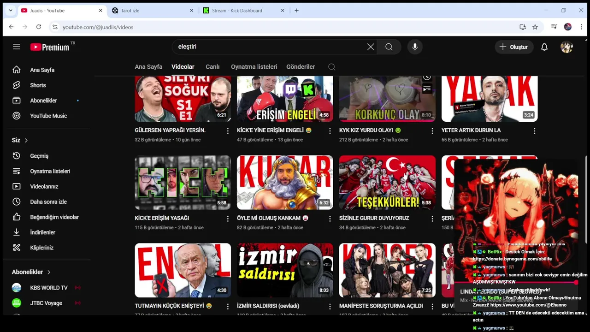
Task: Open options for ÖYLE Mİ OLMUŞ KANKAM
Action: point(330,219)
